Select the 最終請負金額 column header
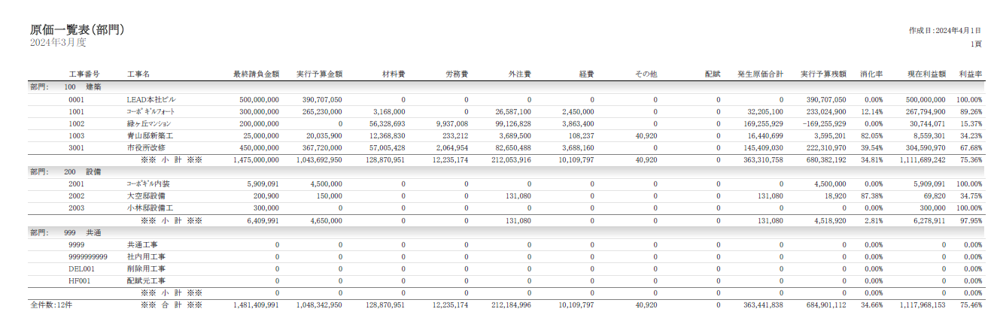The image size is (994, 324). [257, 74]
